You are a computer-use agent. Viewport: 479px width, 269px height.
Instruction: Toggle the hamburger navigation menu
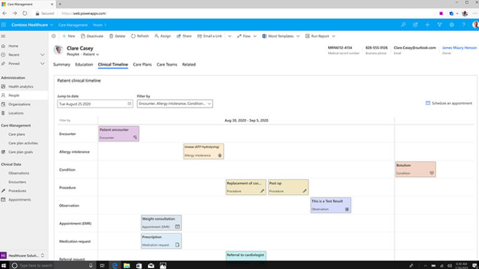(x=3, y=36)
